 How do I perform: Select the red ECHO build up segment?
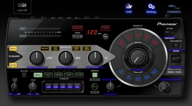(129, 37)
